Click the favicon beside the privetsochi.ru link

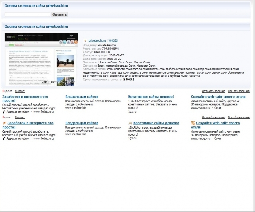coord(85,41)
